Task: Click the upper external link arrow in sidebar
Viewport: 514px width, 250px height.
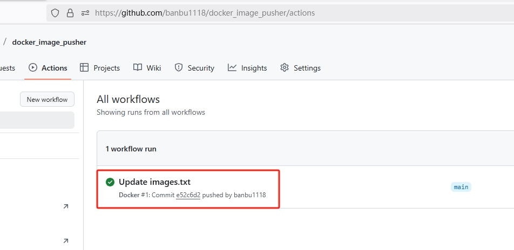Action: click(x=66, y=206)
